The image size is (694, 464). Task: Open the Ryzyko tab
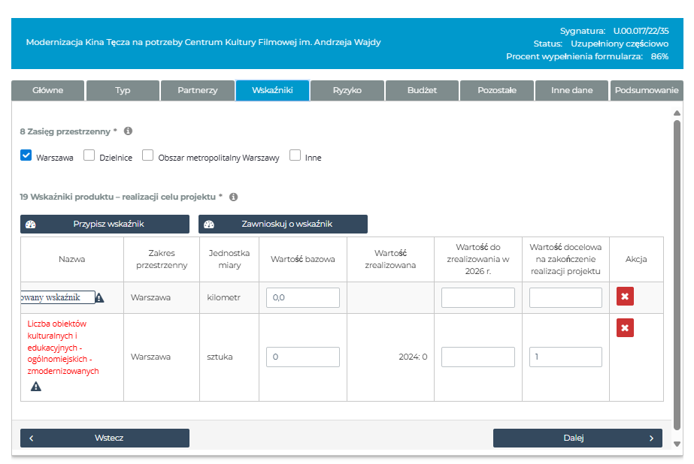[347, 90]
